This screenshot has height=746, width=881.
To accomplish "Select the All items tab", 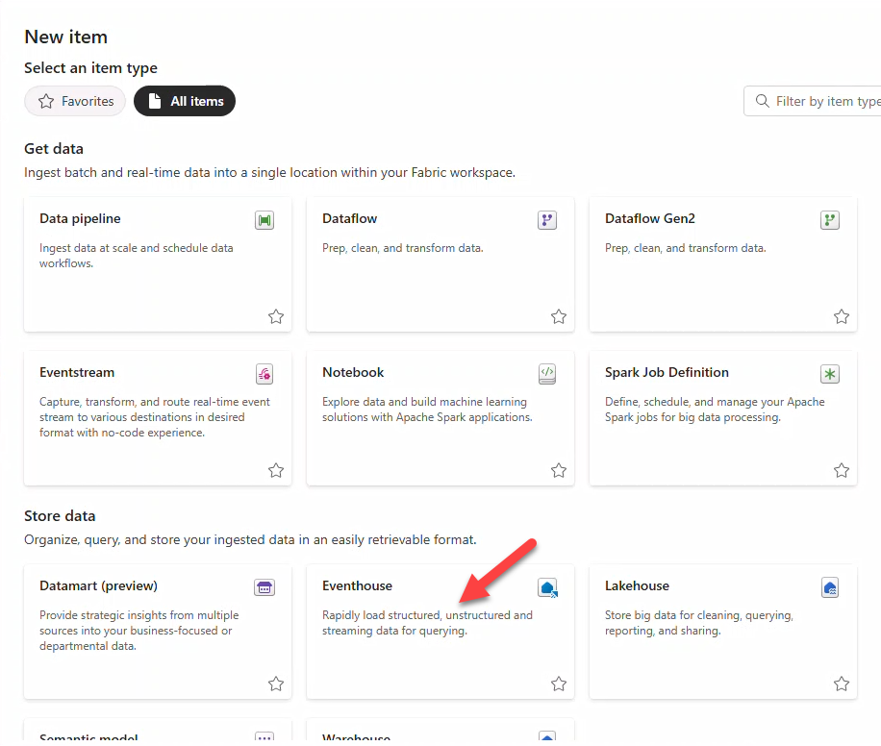I will pyautogui.click(x=185, y=101).
